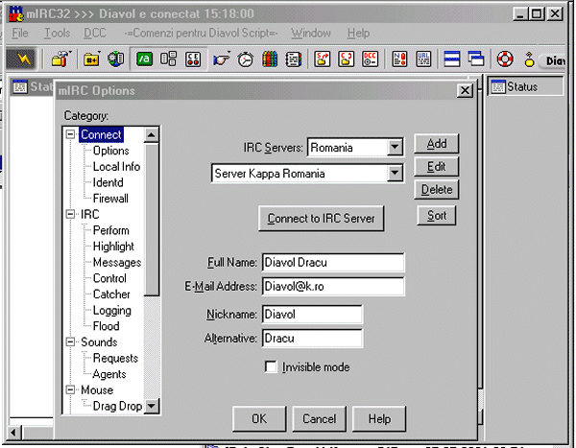The image size is (576, 448).
Task: Select Options under Connect category
Action: tap(111, 151)
